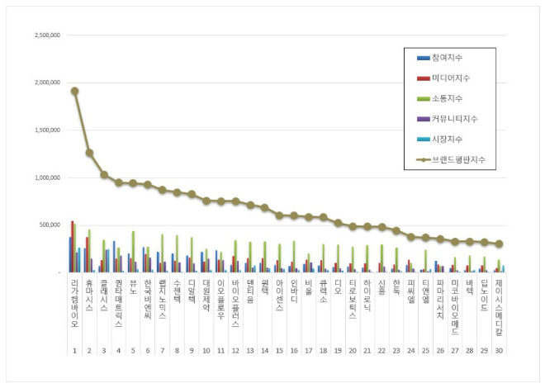Select the 바이오플러스 x-axis label
The image size is (545, 388).
coord(235,304)
